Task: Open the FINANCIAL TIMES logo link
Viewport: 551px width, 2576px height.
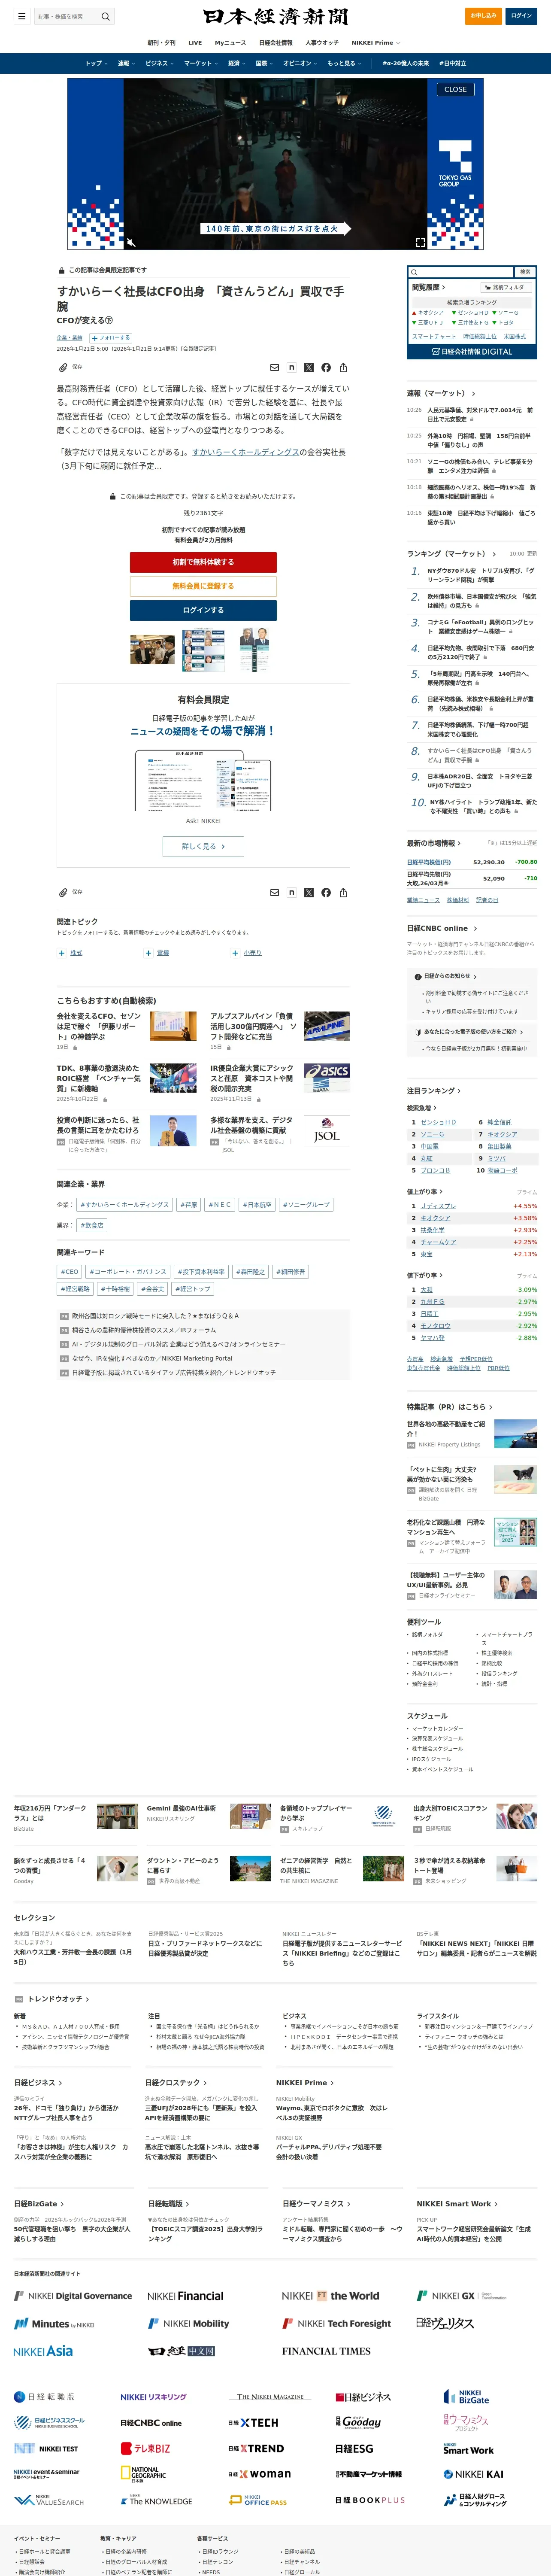Action: [x=326, y=2351]
